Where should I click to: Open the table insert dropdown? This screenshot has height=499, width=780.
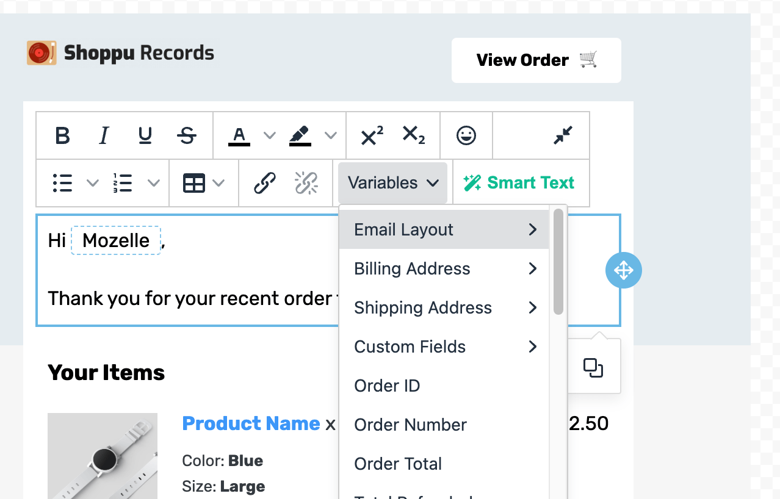coord(220,182)
